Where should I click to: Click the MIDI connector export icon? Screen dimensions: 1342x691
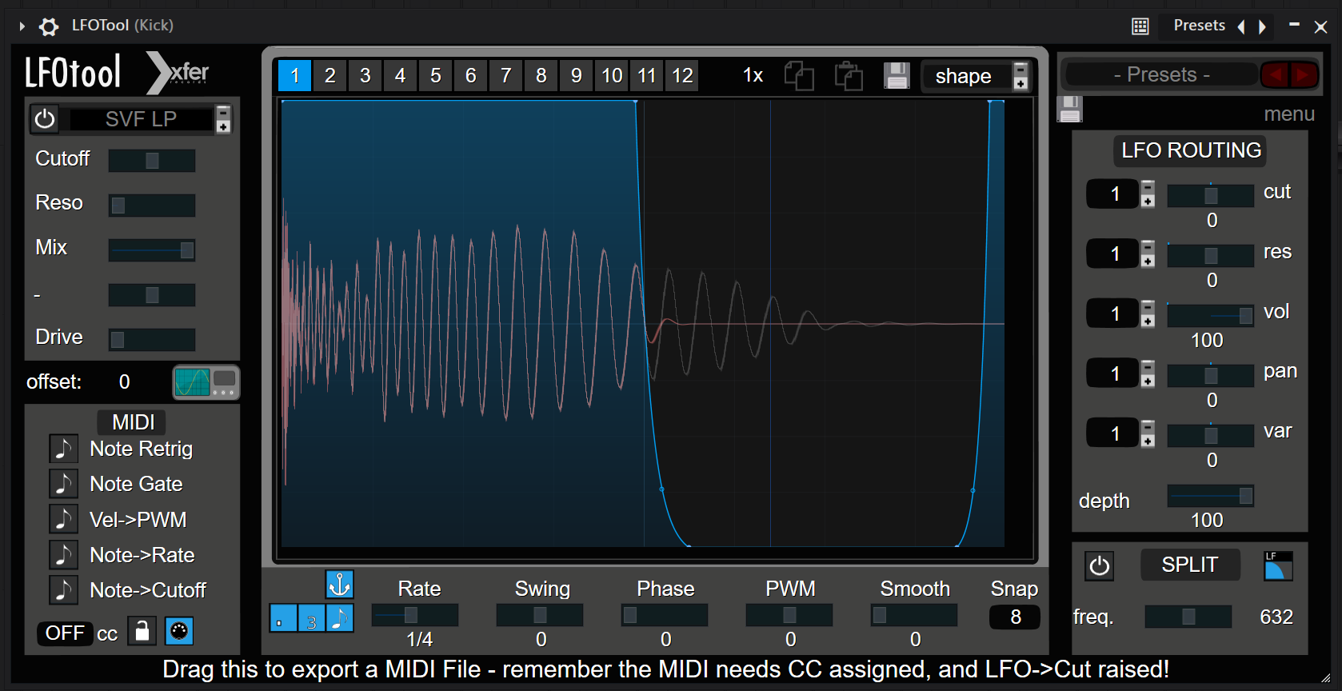(179, 631)
